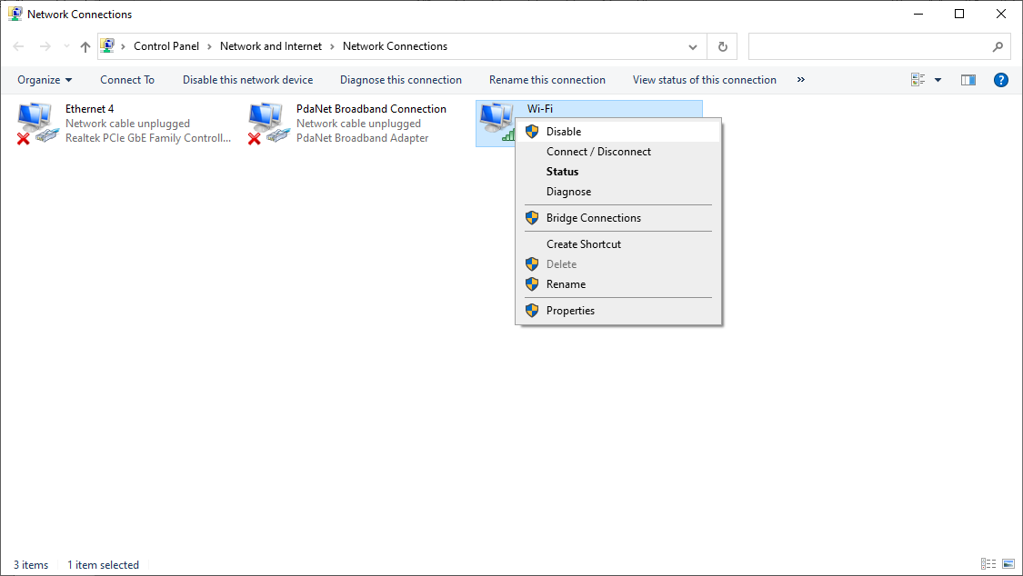Click the Network Connections title bar icon
Screen dimensions: 1023x576
pos(15,14)
